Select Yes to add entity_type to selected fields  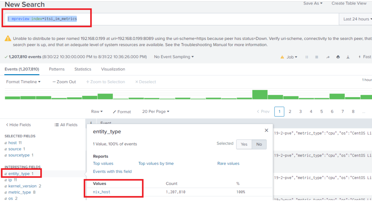pyautogui.click(x=244, y=144)
